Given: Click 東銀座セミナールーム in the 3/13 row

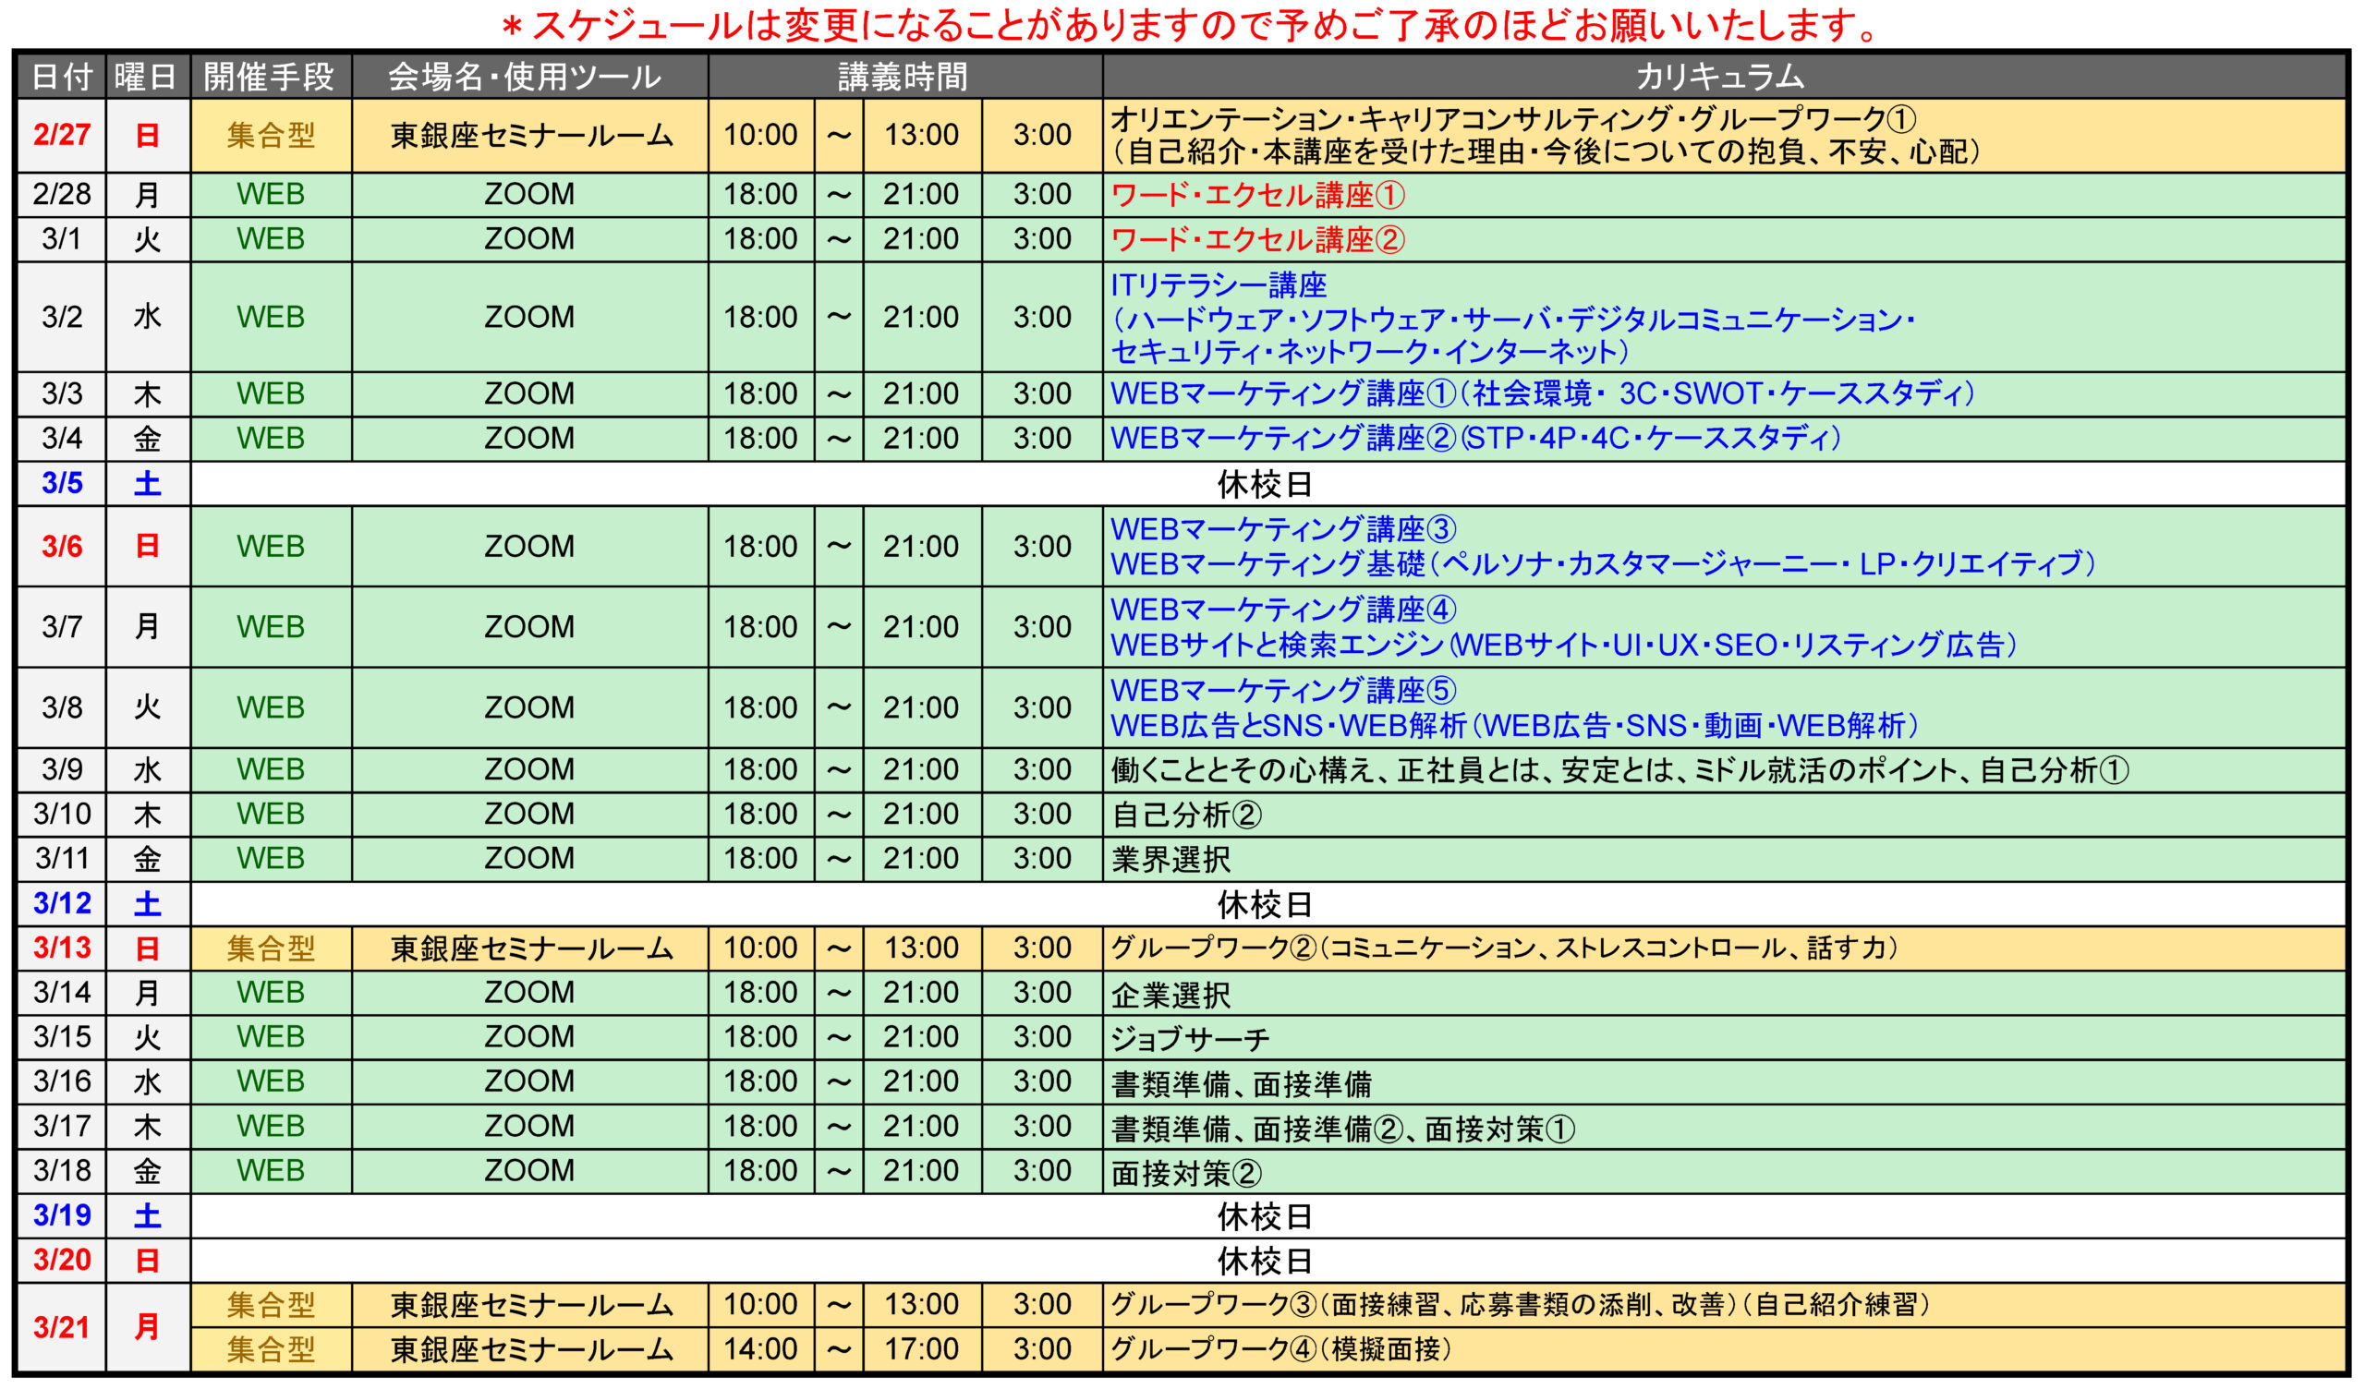Looking at the screenshot, I should coord(531,948).
